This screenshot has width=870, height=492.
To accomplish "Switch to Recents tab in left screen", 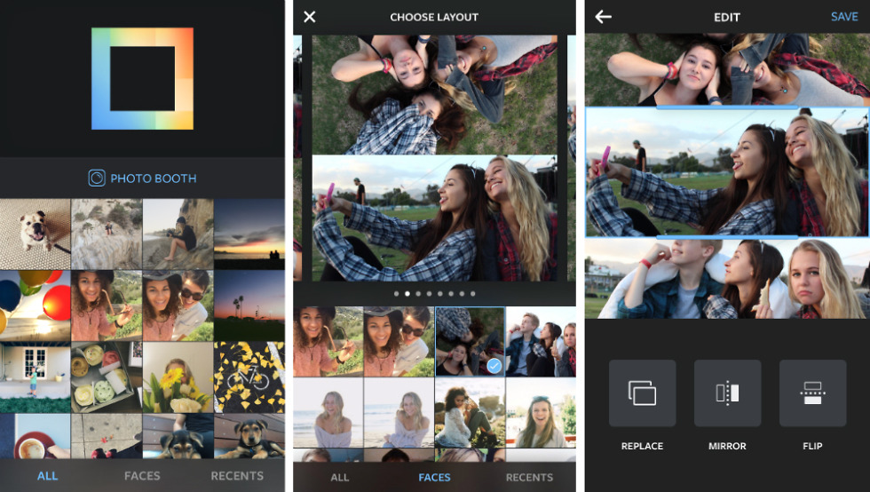I will 237,476.
